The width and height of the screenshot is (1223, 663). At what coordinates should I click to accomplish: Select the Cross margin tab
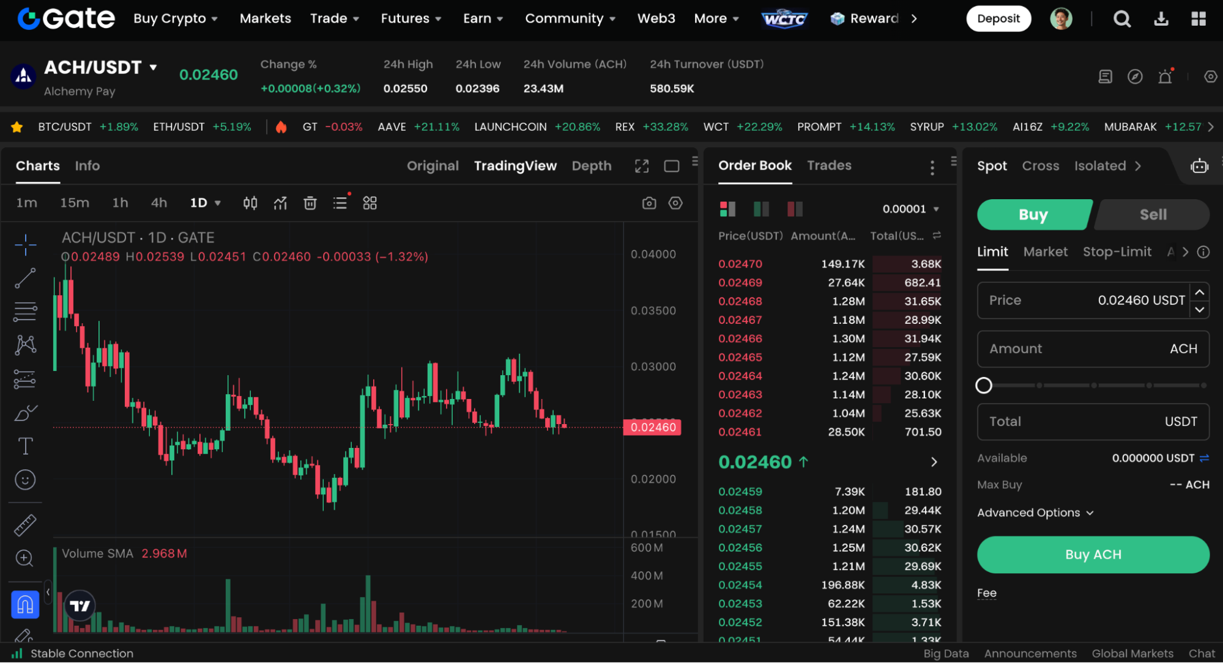1040,166
